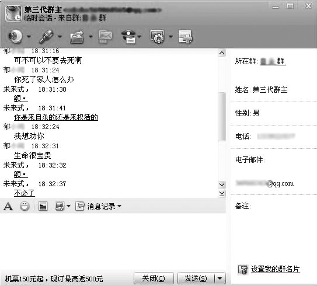The height and width of the screenshot is (286, 317).
Task: Click message 你死了家人怎么办
Action: pos(44,79)
